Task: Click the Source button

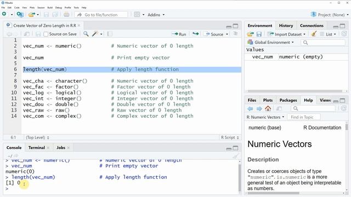Action: [214, 34]
